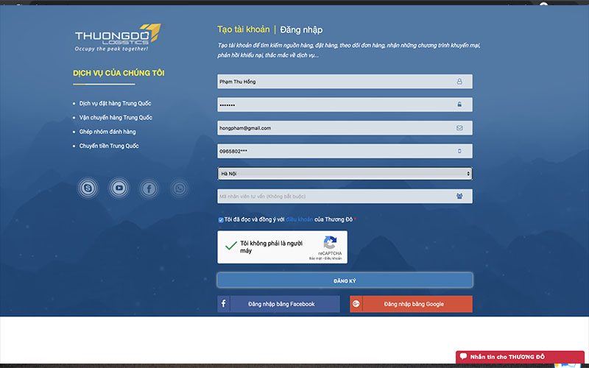Screen dimensions: 589x368
Task: Open the Facebook round icon
Action: [x=149, y=188]
